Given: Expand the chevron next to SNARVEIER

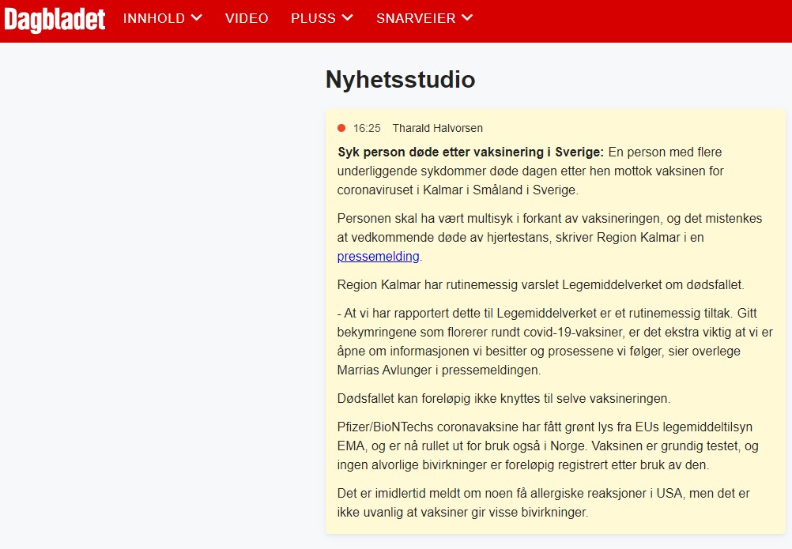Looking at the screenshot, I should point(467,17).
